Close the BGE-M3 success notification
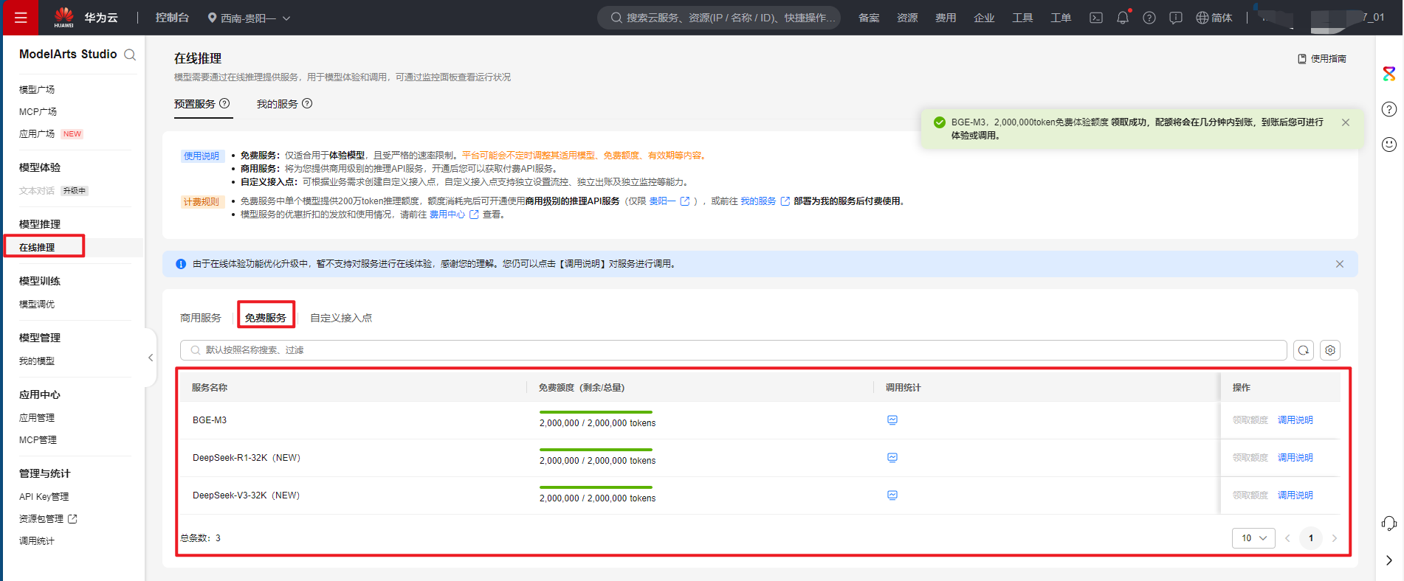 1346,122
